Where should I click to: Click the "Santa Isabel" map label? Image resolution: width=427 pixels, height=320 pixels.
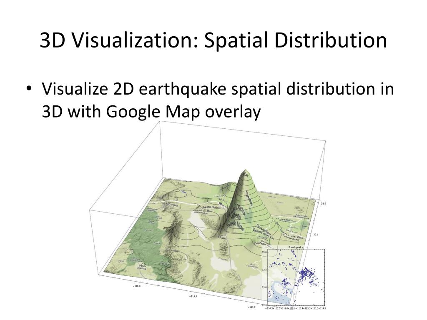coord(211,207)
